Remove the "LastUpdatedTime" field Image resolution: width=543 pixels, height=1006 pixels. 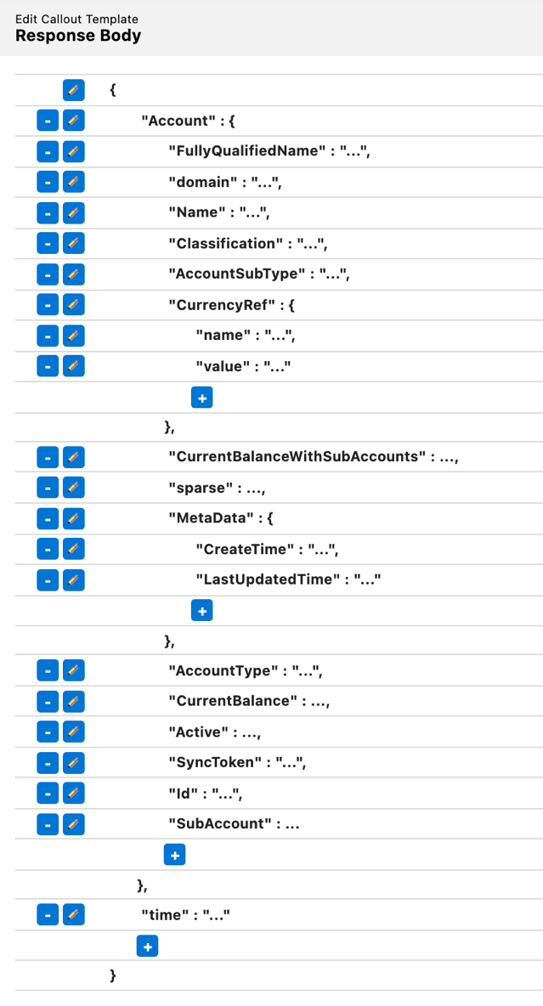tap(48, 579)
